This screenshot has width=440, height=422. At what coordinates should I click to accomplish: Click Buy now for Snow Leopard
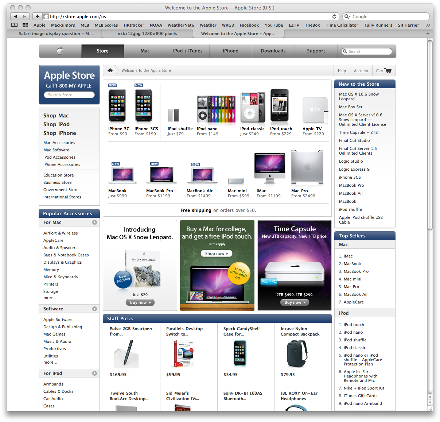coord(140,302)
